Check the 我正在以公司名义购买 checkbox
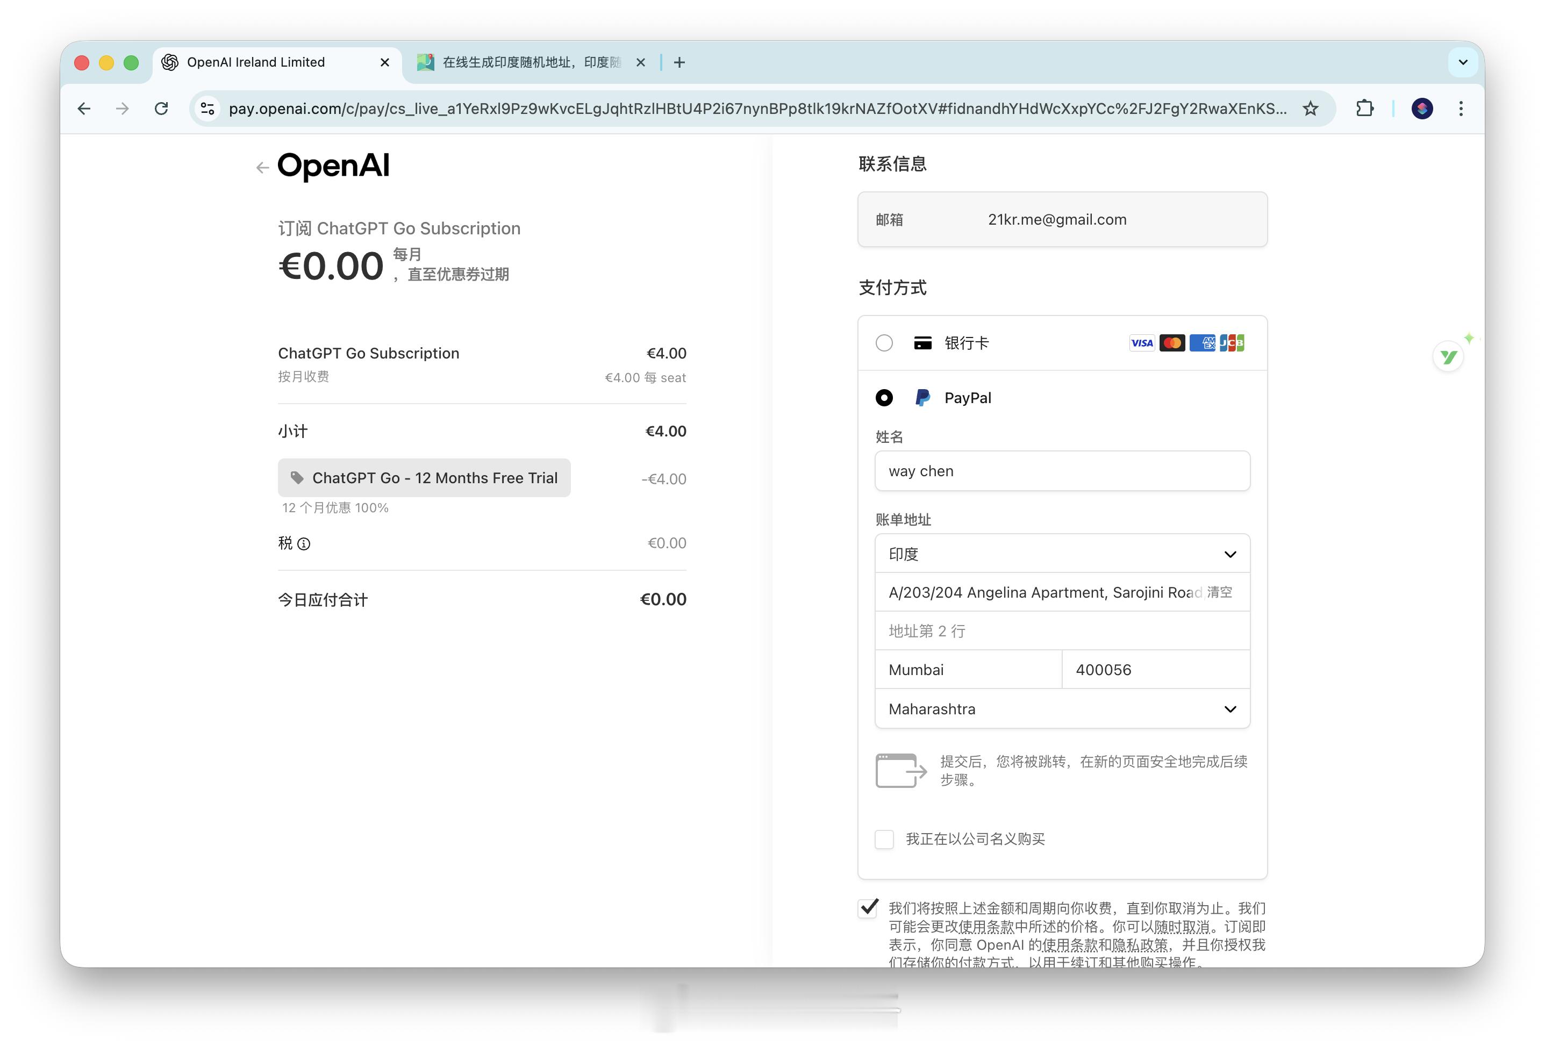1545x1047 pixels. [884, 839]
